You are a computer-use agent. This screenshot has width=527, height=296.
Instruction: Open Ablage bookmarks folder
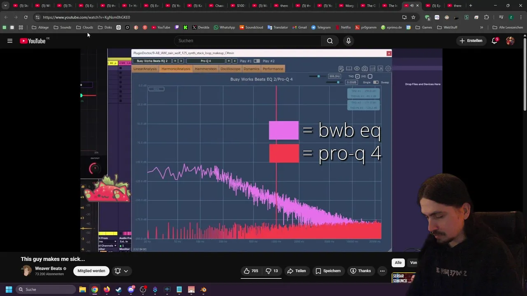pos(40,28)
